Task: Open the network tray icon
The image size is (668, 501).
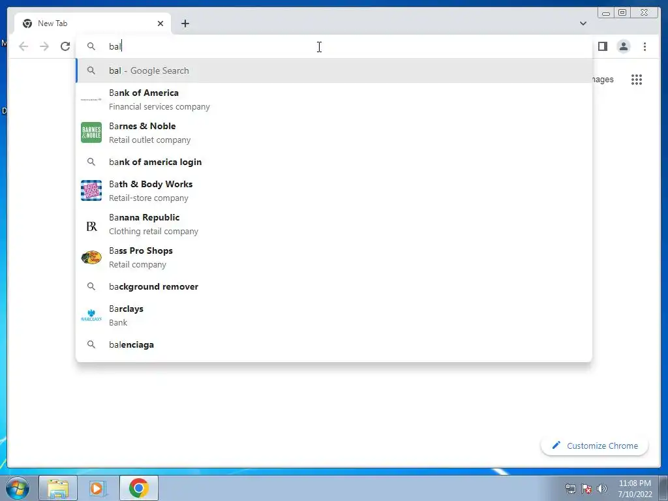Action: (570, 489)
